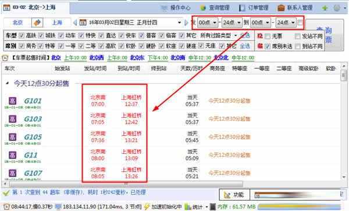Click the 北京北 sale time station link
The height and width of the screenshot is (211, 349).
tap(221, 58)
